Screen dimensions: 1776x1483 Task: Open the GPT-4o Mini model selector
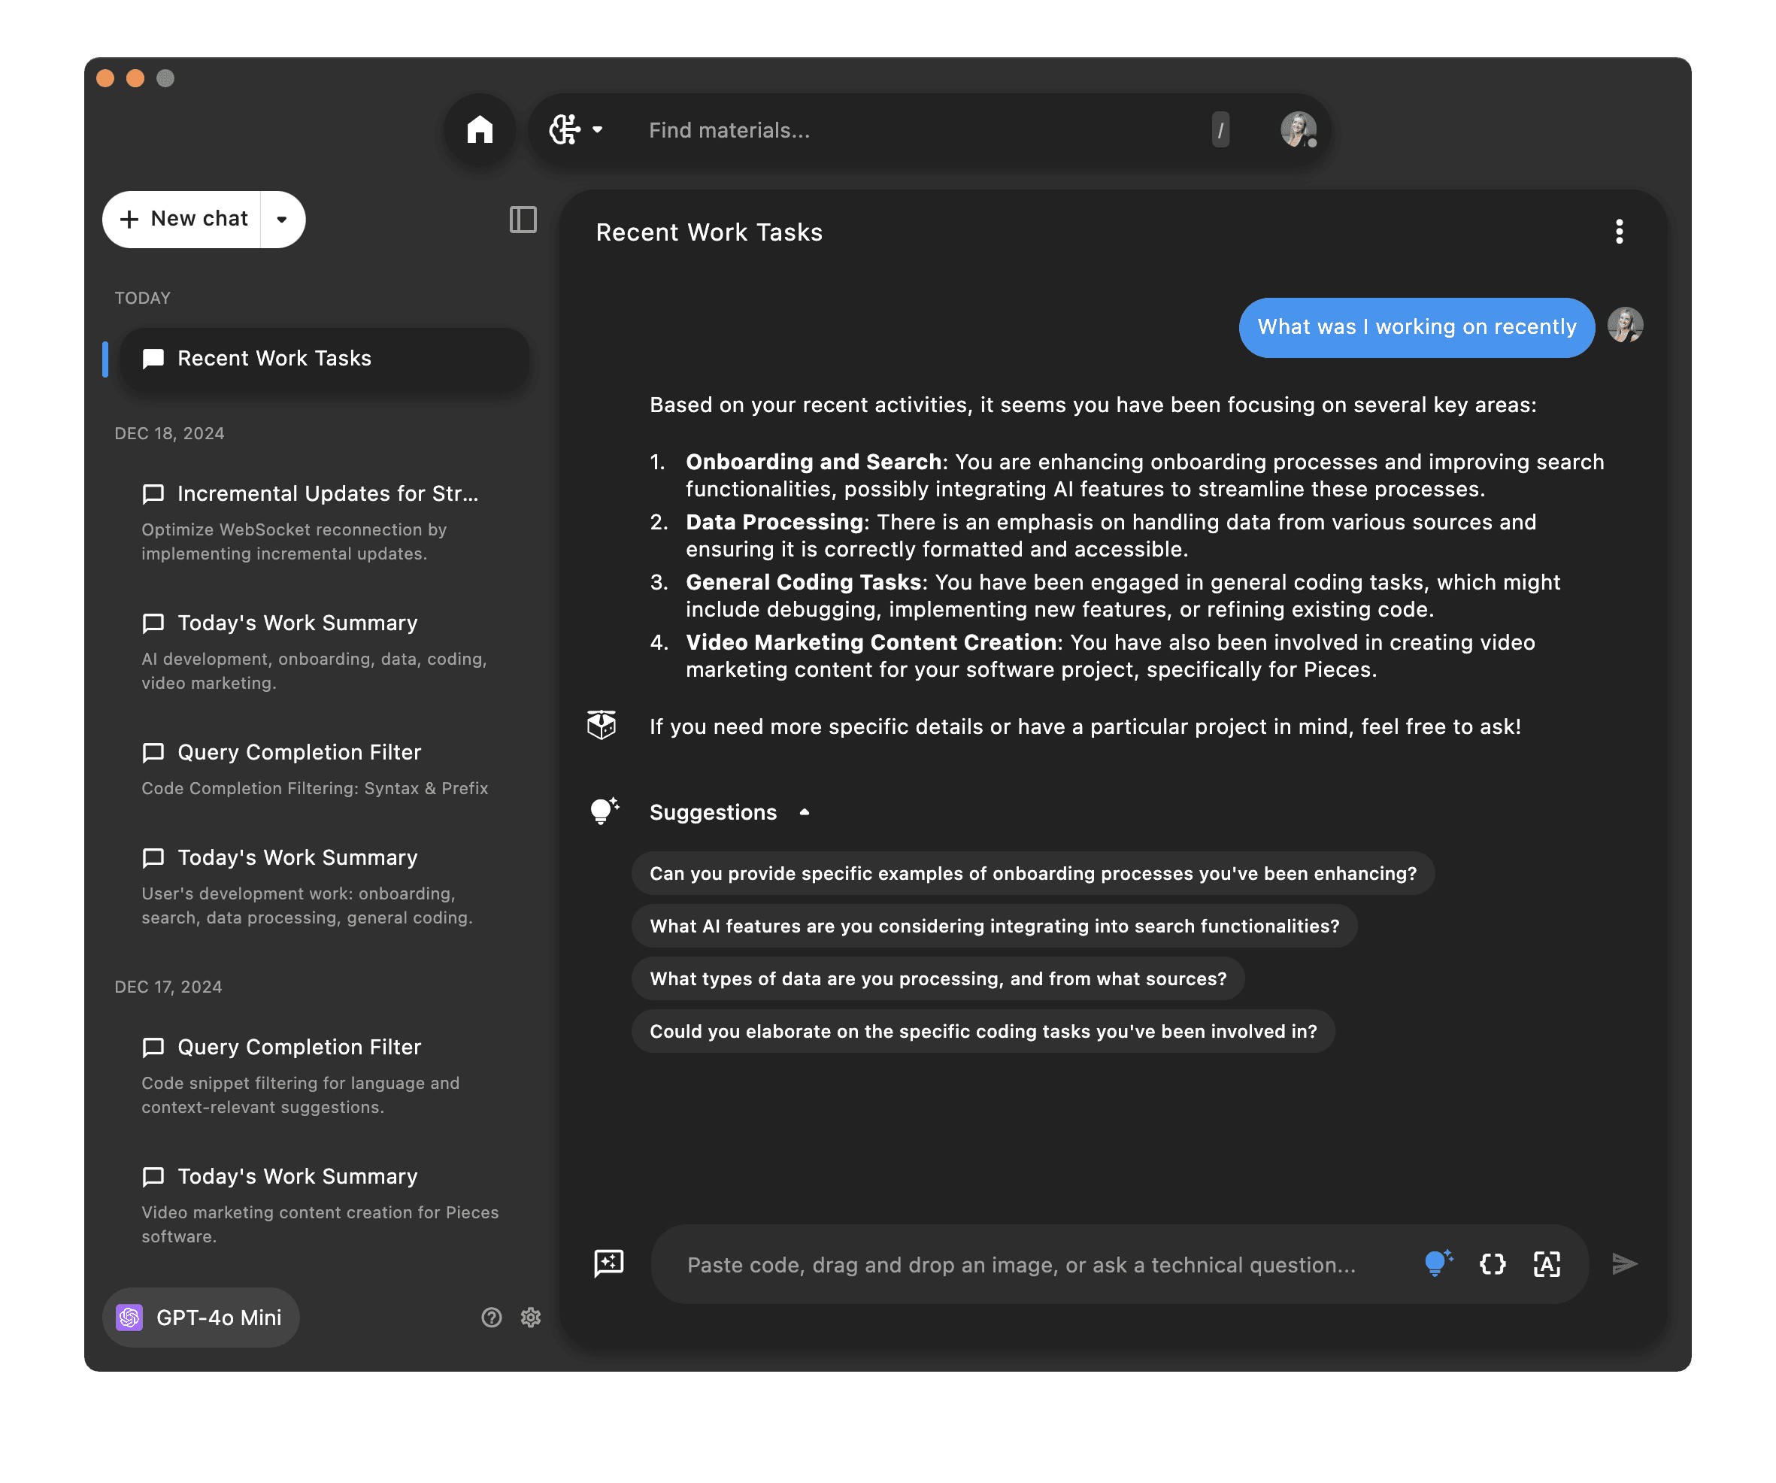202,1318
